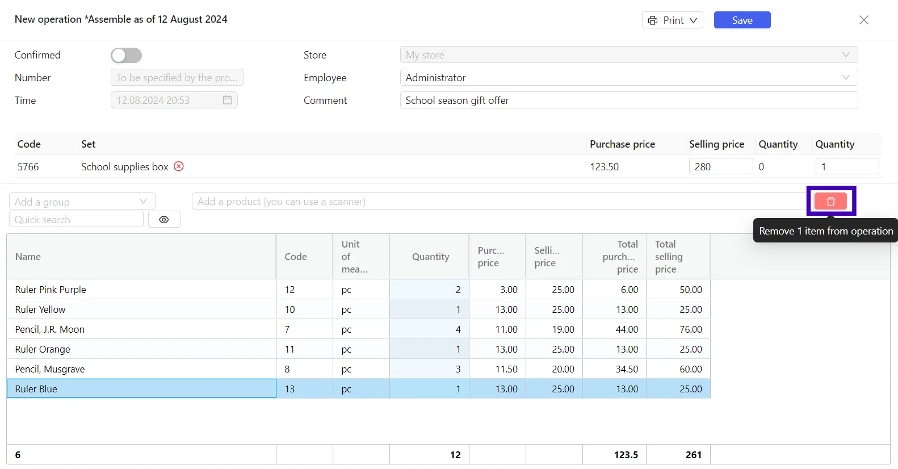Image resolution: width=898 pixels, height=469 pixels.
Task: Click purchase price 11.50 of Pencil, Musgrave
Action: point(497,369)
